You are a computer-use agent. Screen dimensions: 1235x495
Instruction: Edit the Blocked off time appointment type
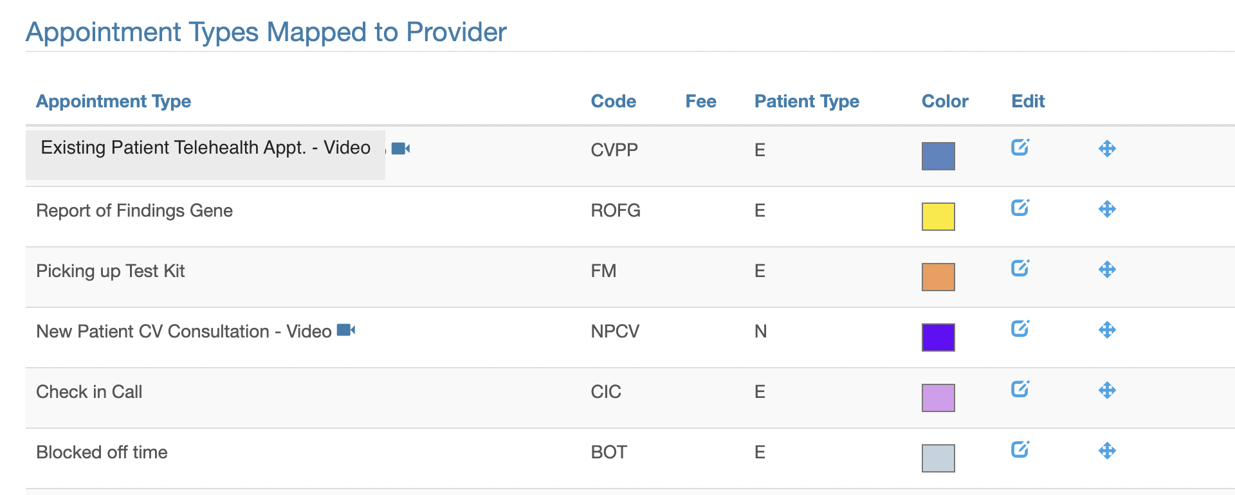pos(1020,449)
